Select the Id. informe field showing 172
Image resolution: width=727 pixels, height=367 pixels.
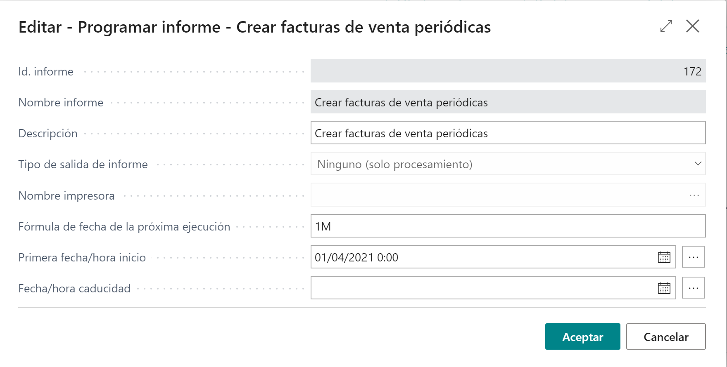pyautogui.click(x=508, y=71)
